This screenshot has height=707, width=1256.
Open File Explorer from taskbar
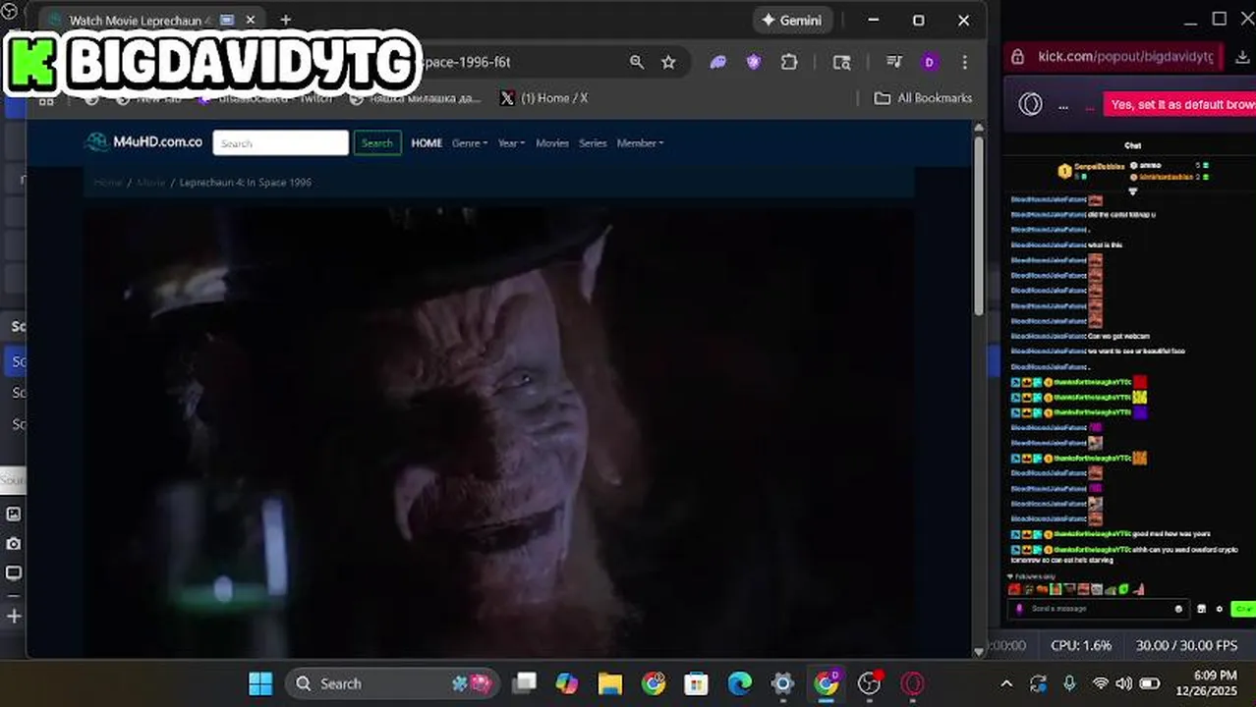610,683
